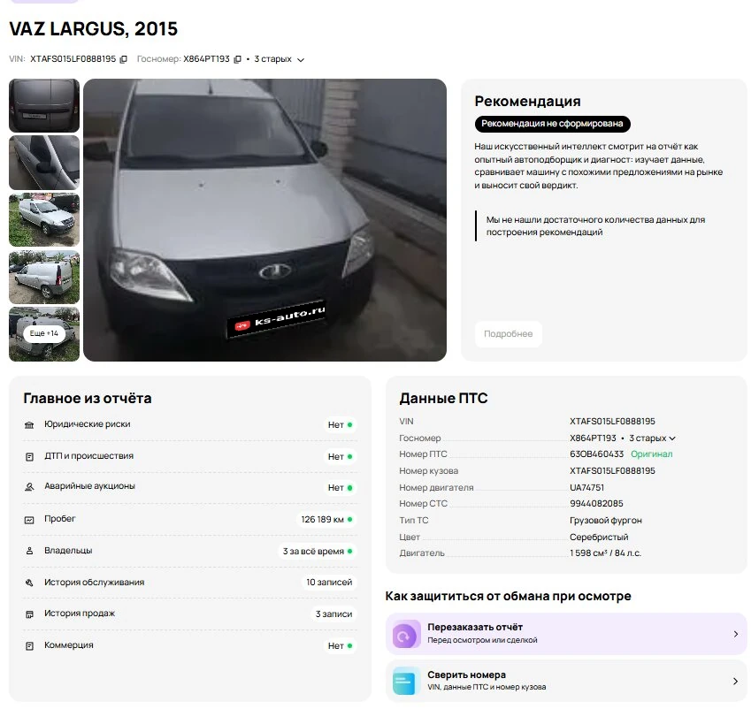Click the 'Подробнее' button

point(508,334)
